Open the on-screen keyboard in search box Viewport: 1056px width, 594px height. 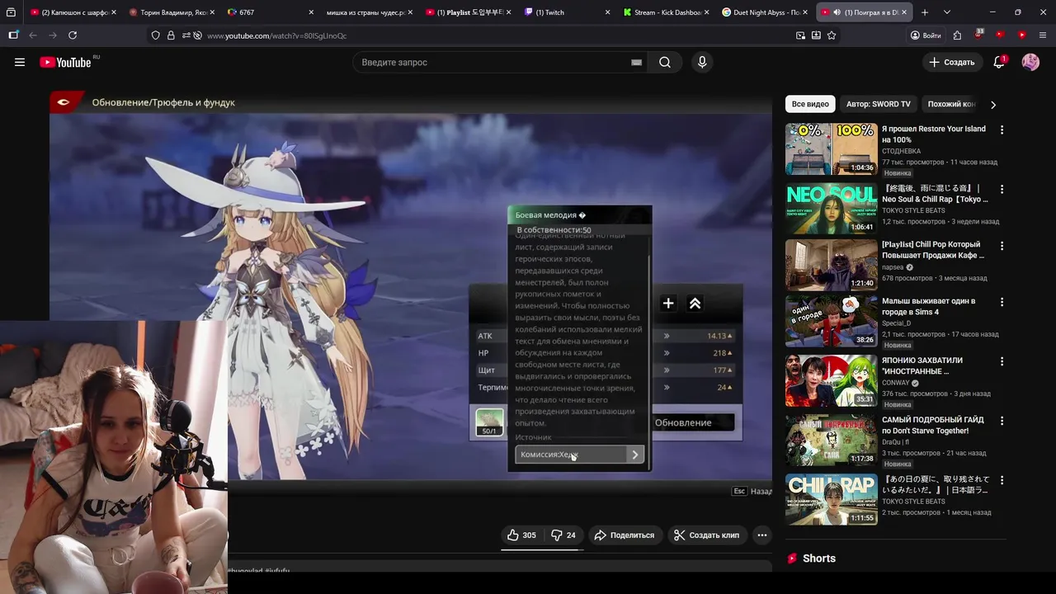(x=636, y=62)
